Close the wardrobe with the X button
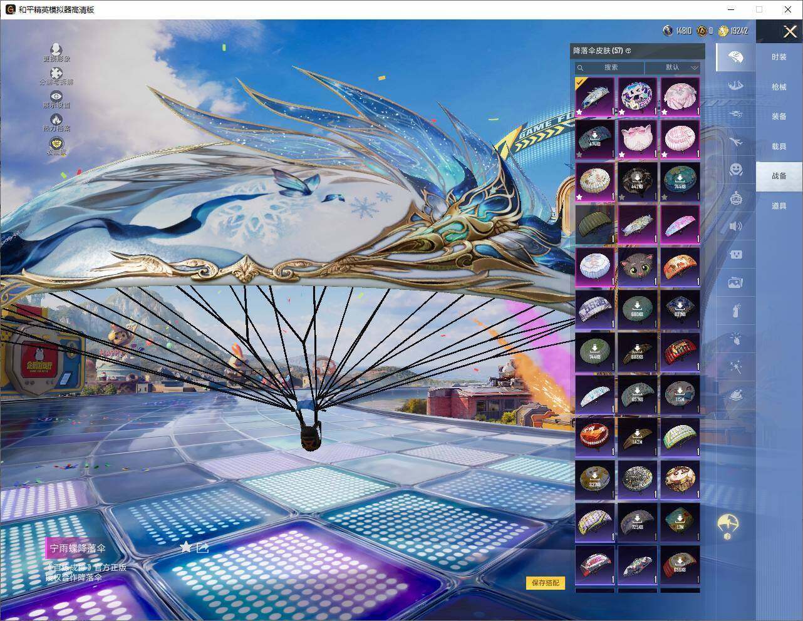This screenshot has height=621, width=803. pyautogui.click(x=790, y=31)
